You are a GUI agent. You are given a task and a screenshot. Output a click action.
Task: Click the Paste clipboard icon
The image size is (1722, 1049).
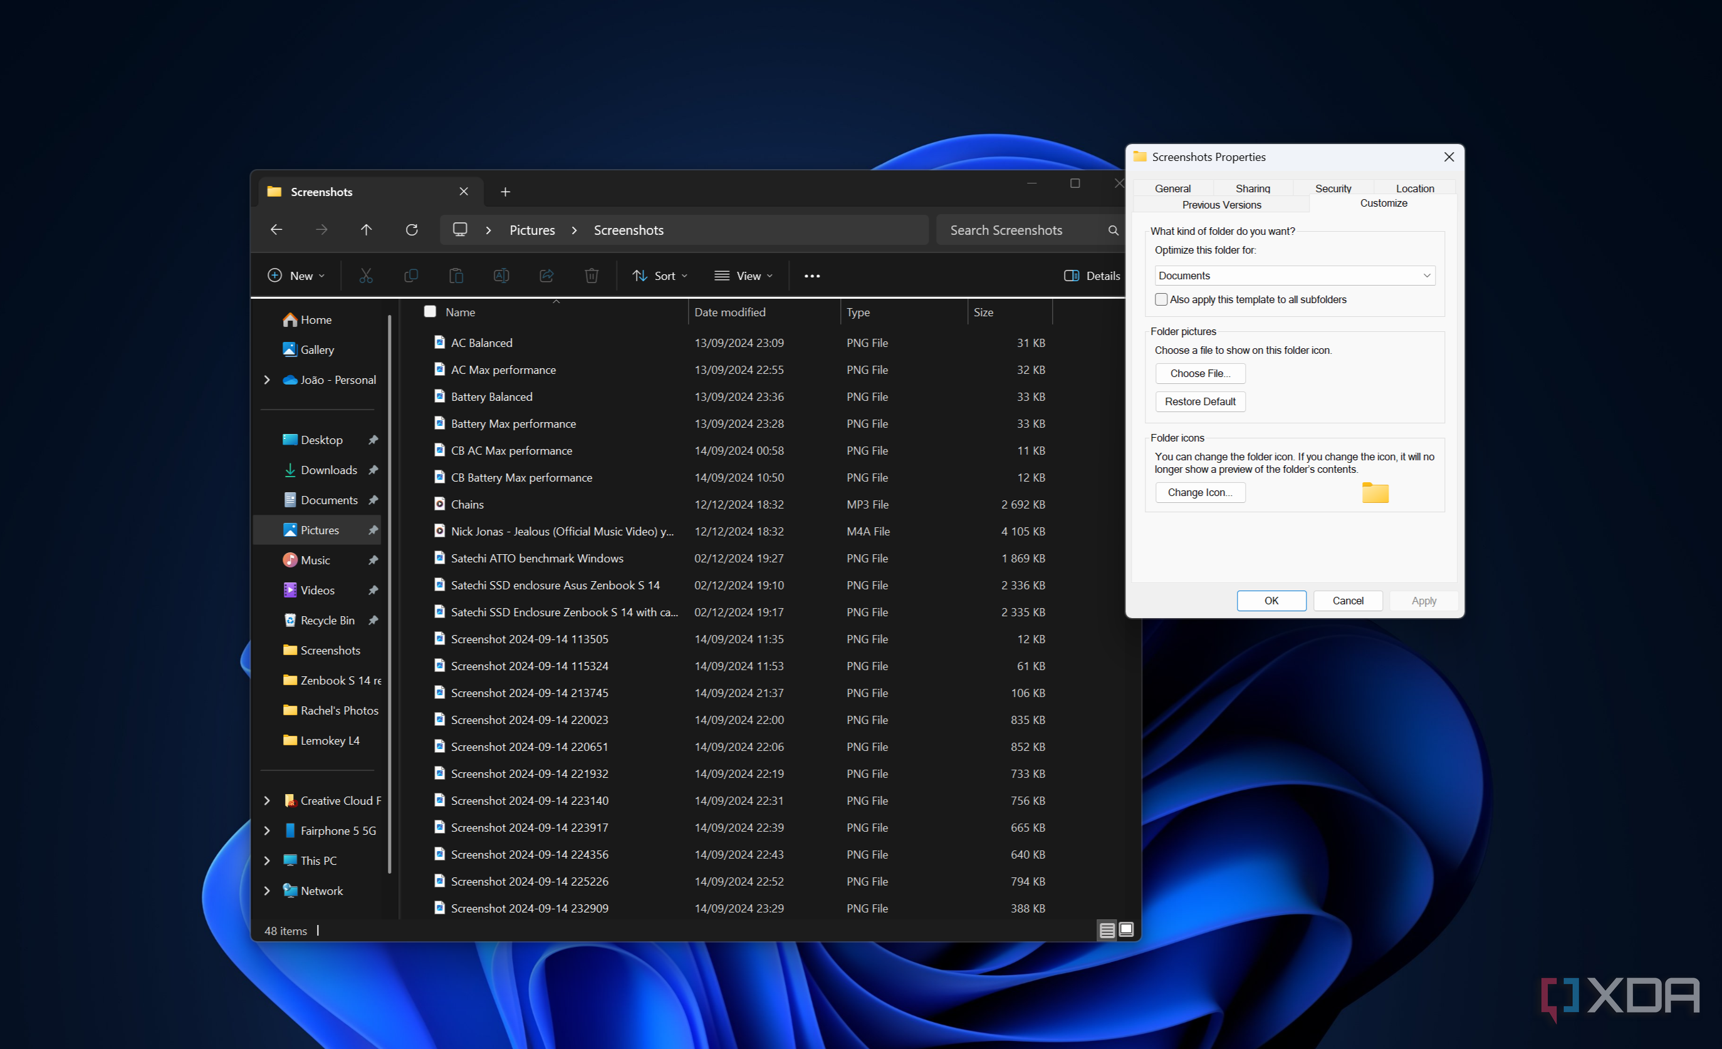[x=456, y=276]
